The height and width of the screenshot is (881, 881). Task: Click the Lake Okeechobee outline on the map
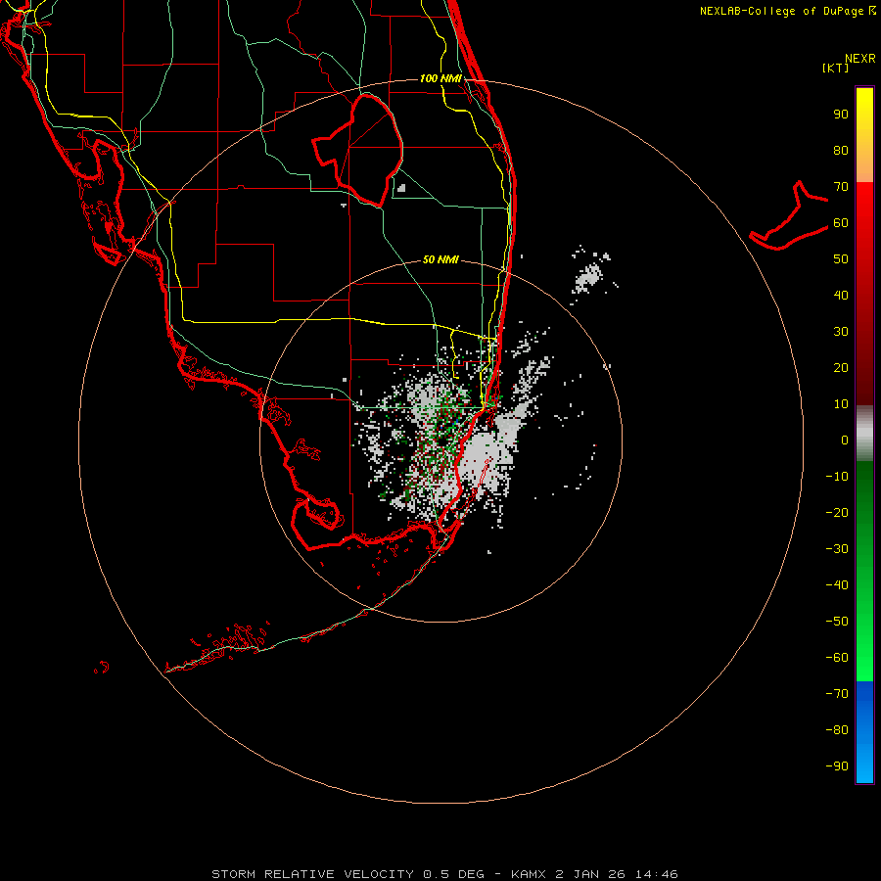point(357,150)
